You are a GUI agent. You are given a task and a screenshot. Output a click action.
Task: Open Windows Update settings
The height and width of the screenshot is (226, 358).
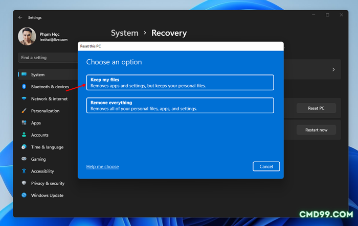pos(48,195)
